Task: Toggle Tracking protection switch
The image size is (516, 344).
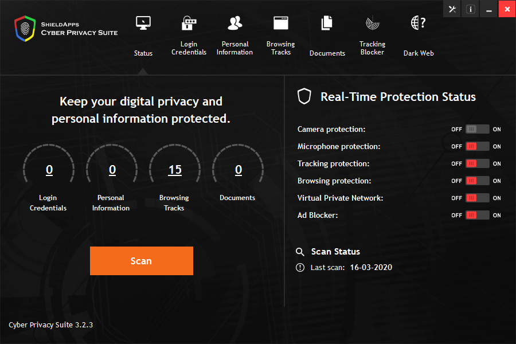Action: tap(477, 163)
